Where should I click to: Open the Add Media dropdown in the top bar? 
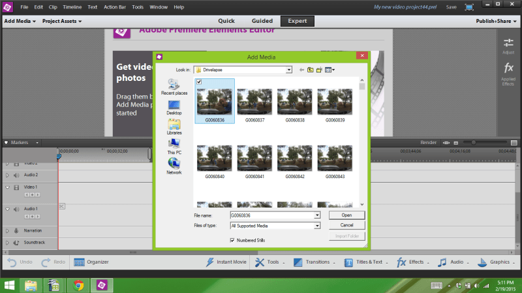tap(20, 21)
